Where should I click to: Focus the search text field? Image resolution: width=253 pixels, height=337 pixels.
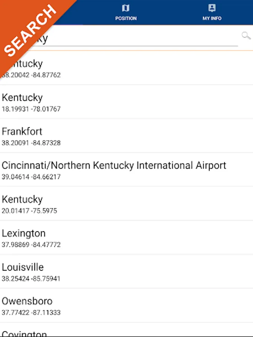click(x=142, y=38)
